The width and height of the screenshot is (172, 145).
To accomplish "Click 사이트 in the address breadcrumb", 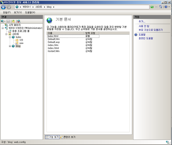I will [x=39, y=7].
